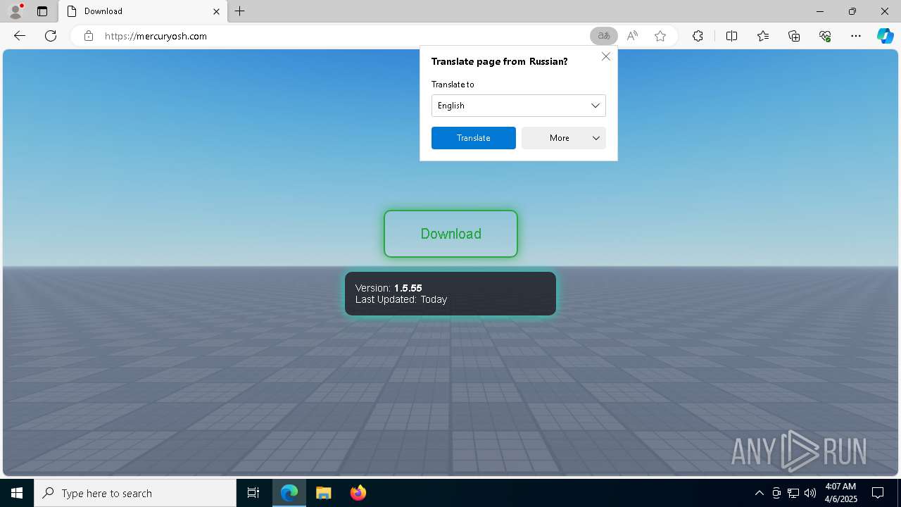Show hidden system tray icons
The image size is (901, 507).
click(x=759, y=493)
